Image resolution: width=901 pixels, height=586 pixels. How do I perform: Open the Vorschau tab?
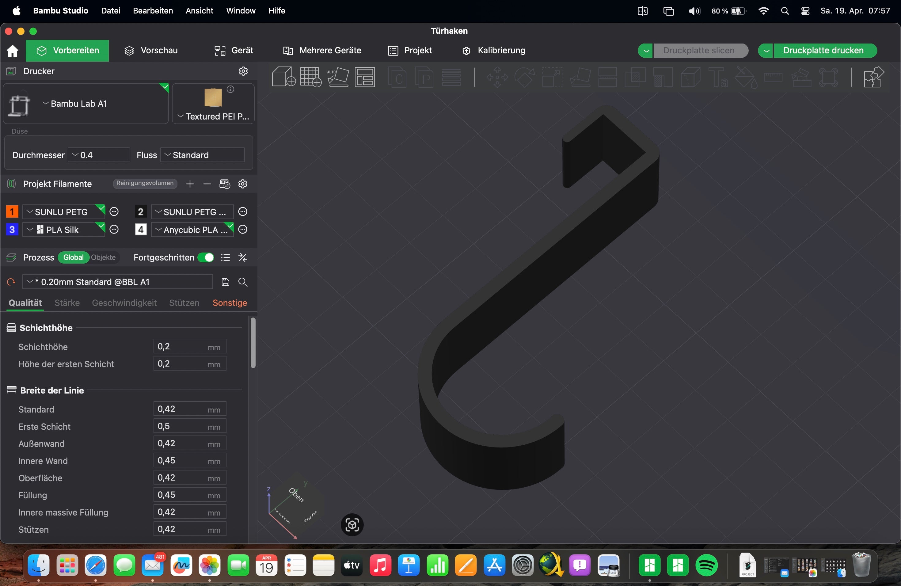tap(151, 50)
